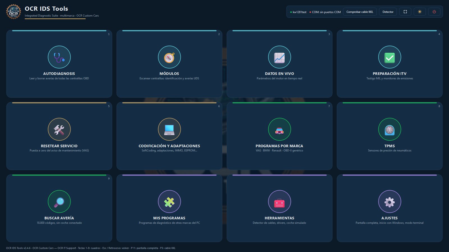Click HERRAMIENTAS title text
The width and height of the screenshot is (449, 252).
pyautogui.click(x=280, y=218)
